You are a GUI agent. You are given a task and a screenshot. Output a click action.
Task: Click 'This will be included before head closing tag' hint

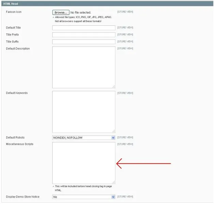coord(83,188)
